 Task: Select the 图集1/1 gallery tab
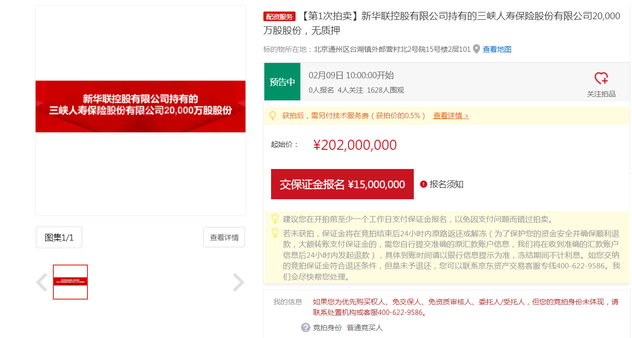59,237
